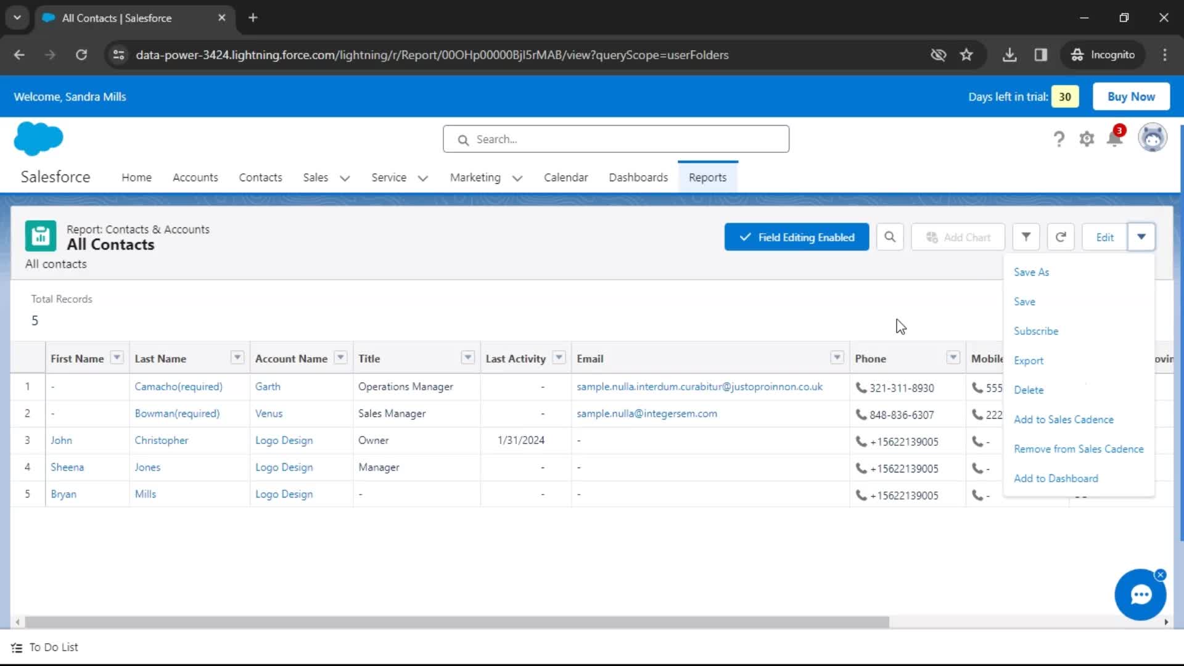Click the Salesforce cloud logo

[38, 138]
